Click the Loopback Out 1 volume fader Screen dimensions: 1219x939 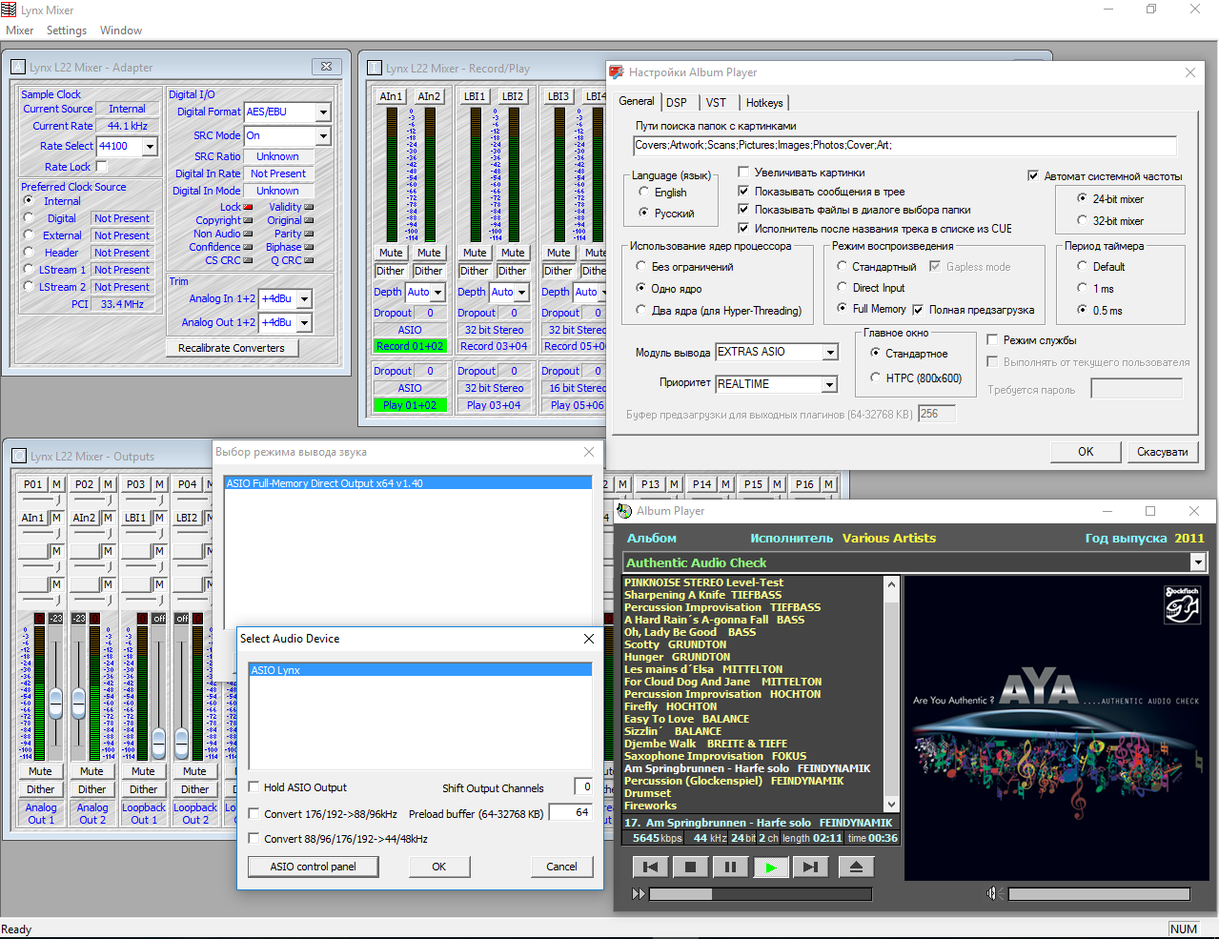pos(157,742)
